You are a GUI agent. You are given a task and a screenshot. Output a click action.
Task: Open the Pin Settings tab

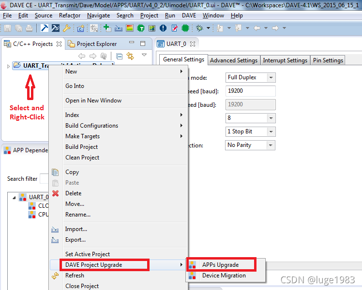pos(328,60)
